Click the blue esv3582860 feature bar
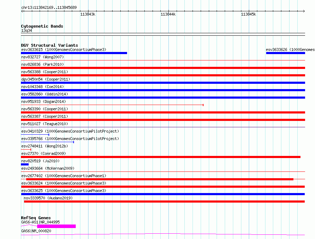Screen dimensions: 315x239 pos(163,98)
